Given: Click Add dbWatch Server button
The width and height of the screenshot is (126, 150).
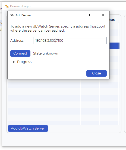Looking at the screenshot, I should click(28, 128).
